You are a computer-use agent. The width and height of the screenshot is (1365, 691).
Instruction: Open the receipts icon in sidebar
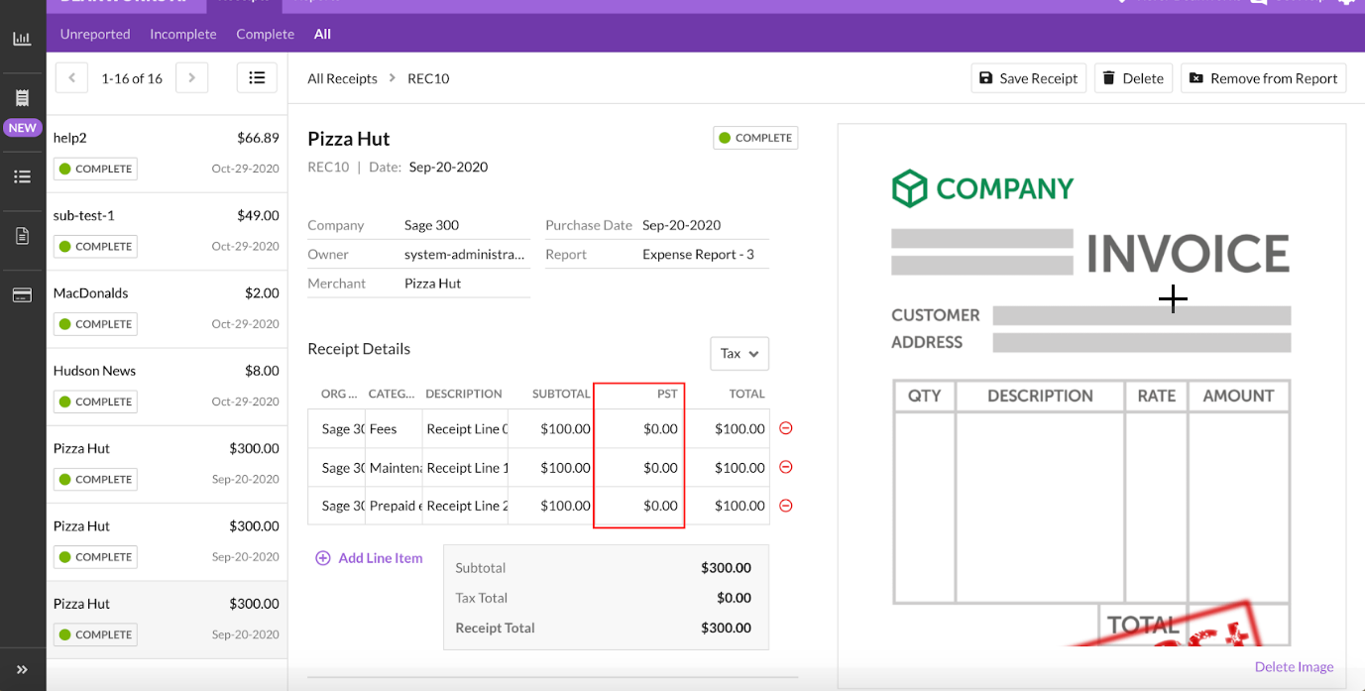(22, 98)
